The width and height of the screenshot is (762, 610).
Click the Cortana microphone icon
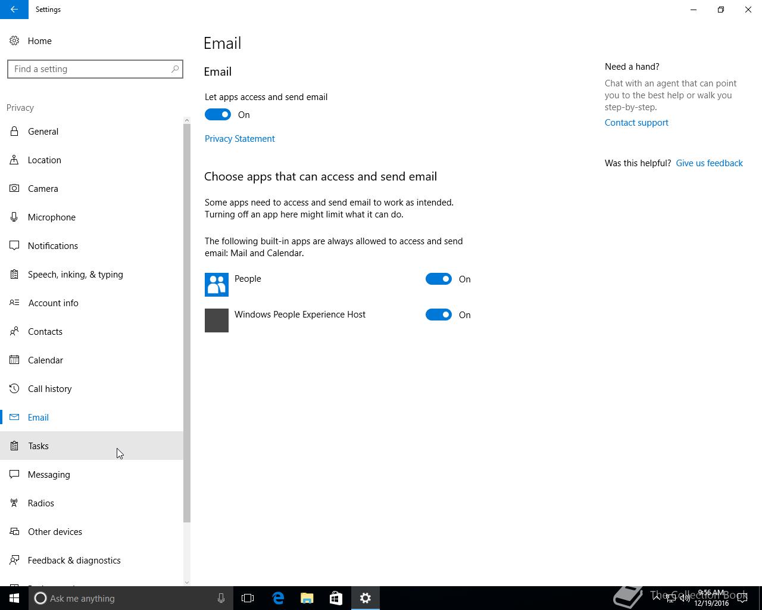point(221,598)
